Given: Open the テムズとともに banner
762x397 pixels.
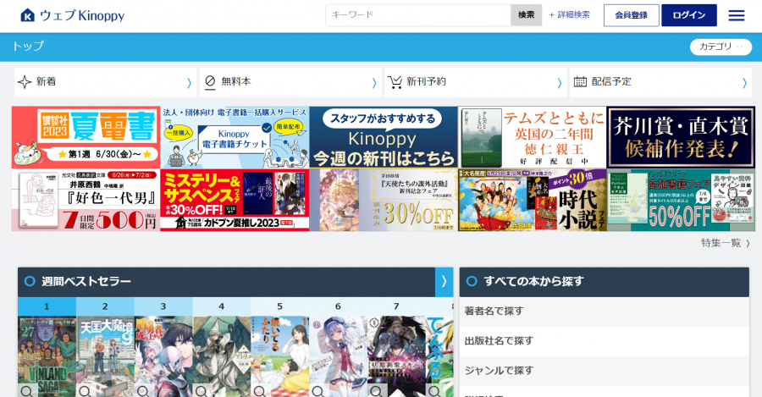Looking at the screenshot, I should coord(533,137).
